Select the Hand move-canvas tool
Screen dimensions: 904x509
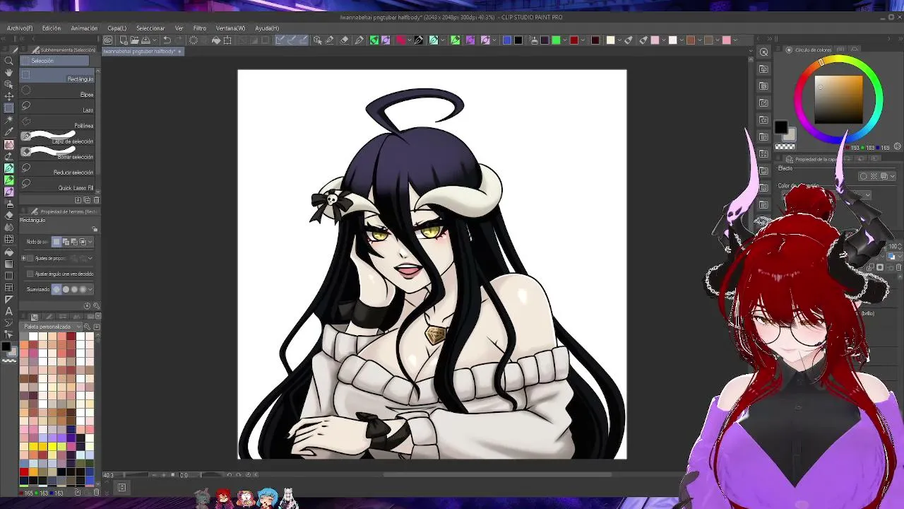click(x=8, y=73)
